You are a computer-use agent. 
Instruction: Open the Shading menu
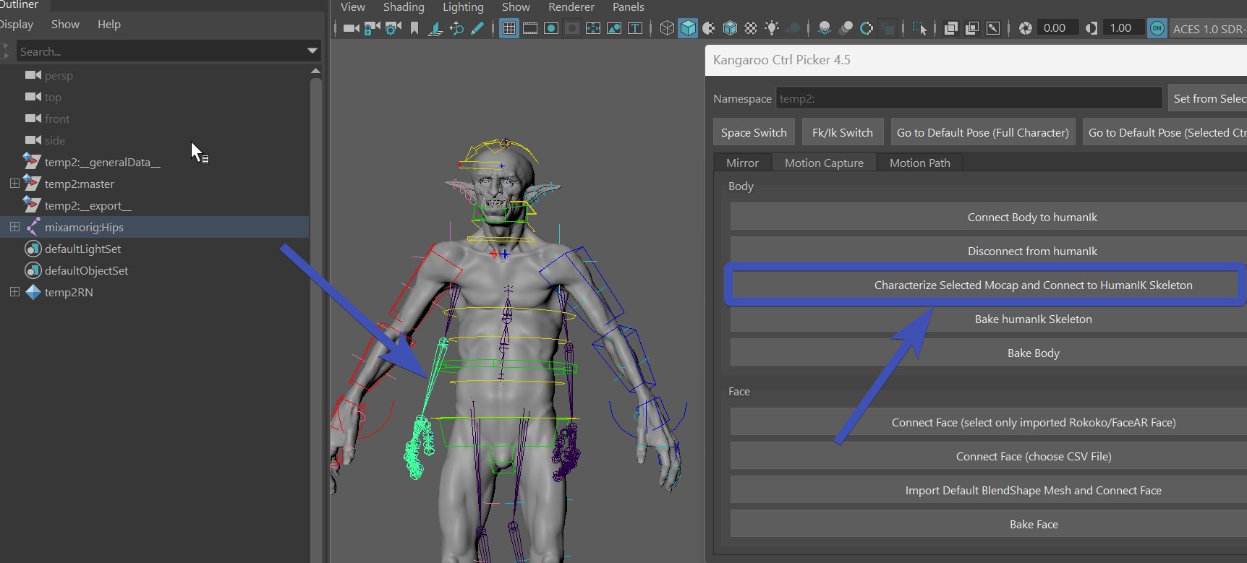tap(404, 7)
